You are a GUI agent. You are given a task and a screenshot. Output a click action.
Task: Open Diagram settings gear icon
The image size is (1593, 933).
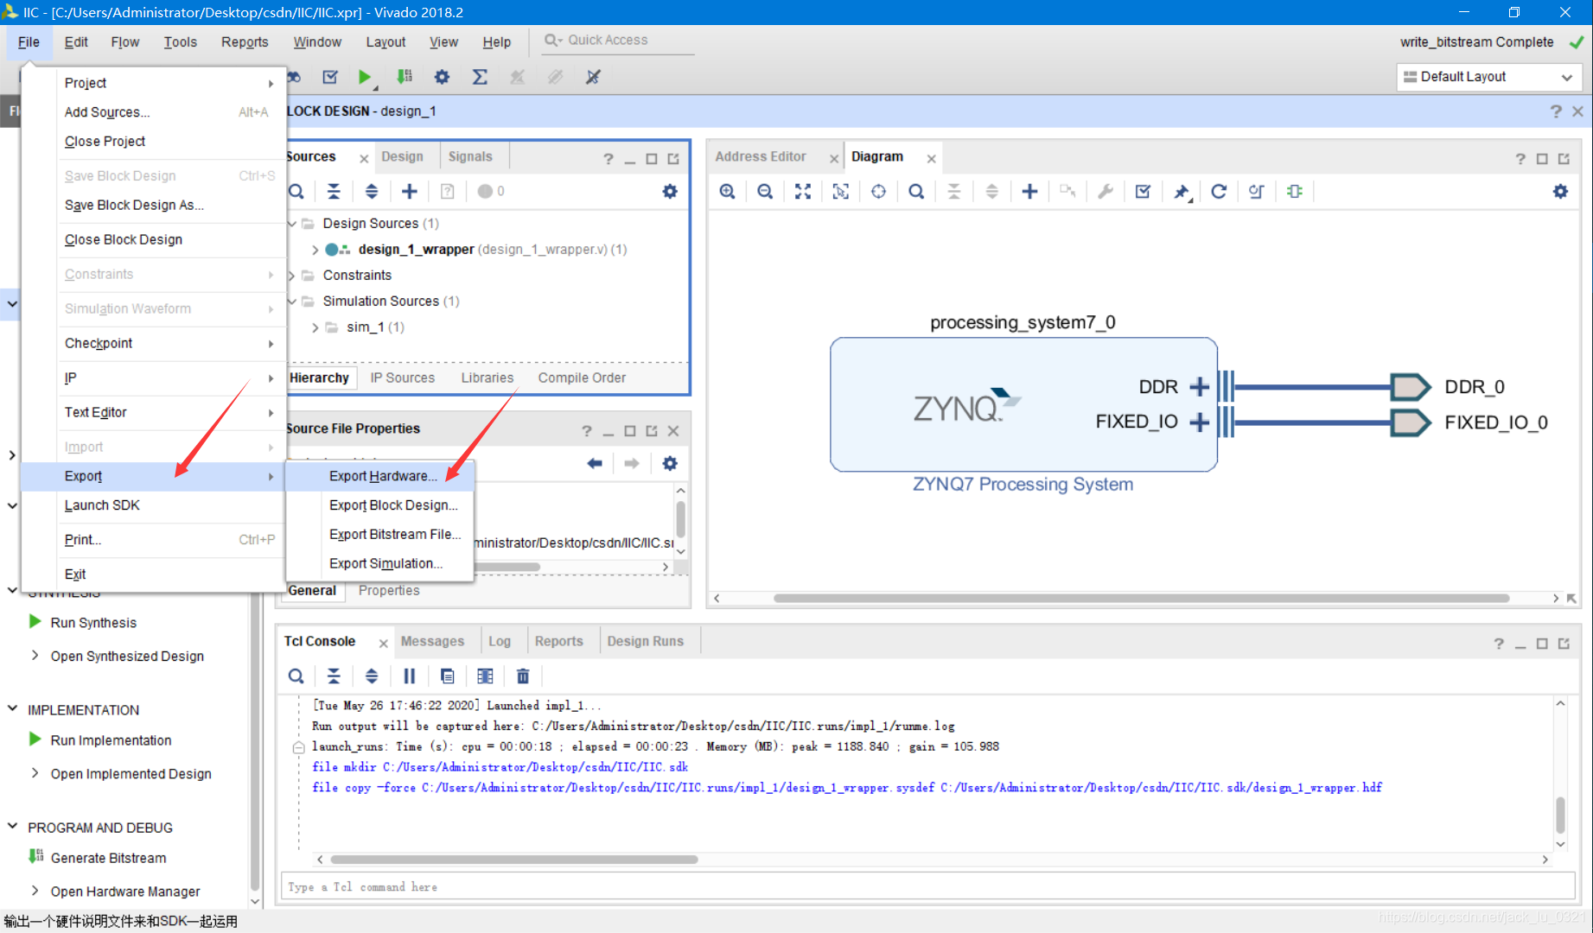tap(1560, 191)
